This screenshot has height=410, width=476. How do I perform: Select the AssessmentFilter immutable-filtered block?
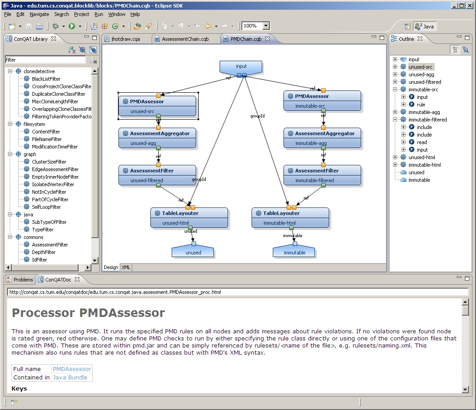pyautogui.click(x=322, y=175)
